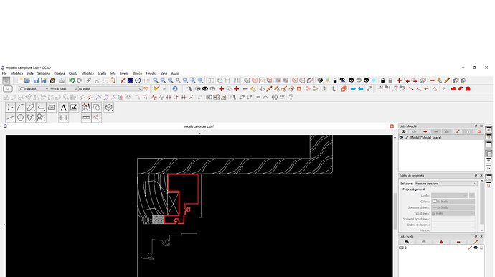495x277 pixels.
Task: Toggle the grid display icon
Action: 147,80
